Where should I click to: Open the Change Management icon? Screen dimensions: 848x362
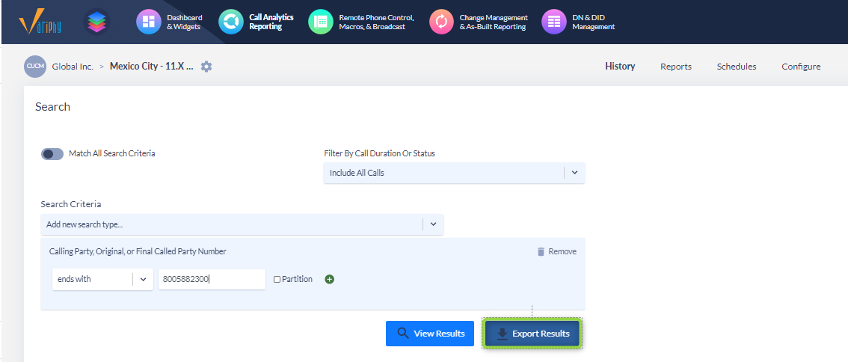[442, 22]
